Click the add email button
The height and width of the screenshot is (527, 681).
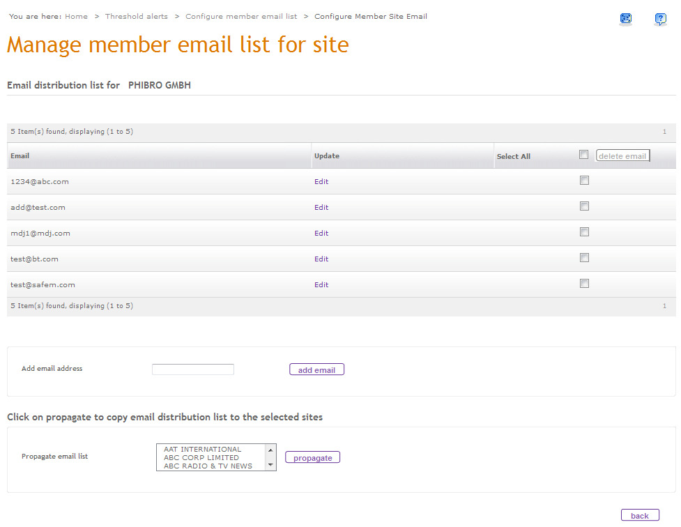point(316,369)
